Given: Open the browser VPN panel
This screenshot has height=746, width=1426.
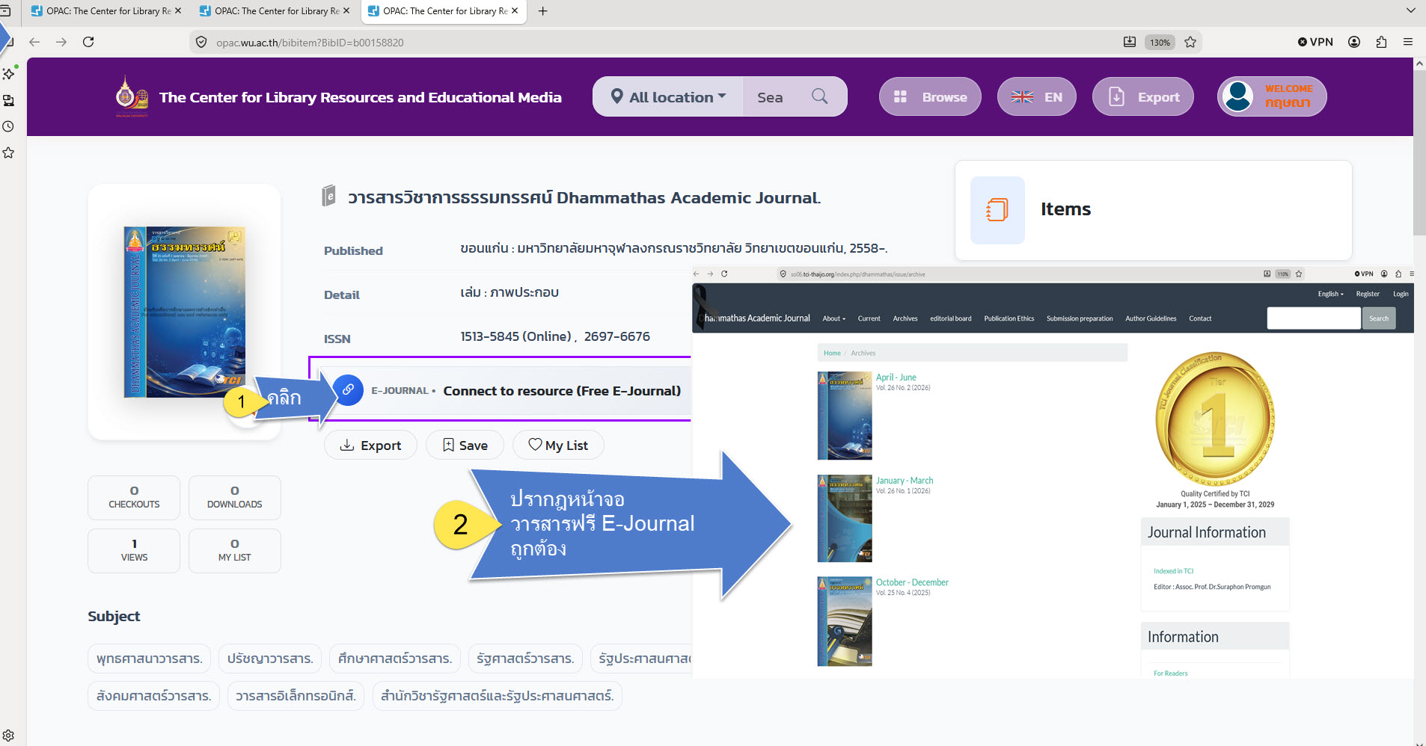Looking at the screenshot, I should (x=1315, y=42).
